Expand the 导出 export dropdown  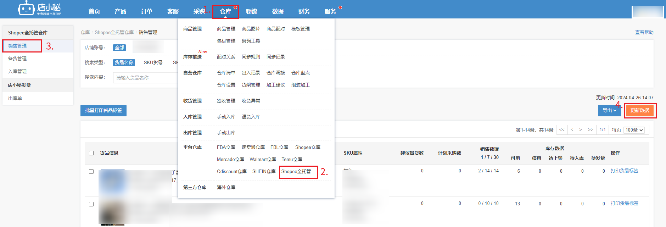tap(609, 110)
